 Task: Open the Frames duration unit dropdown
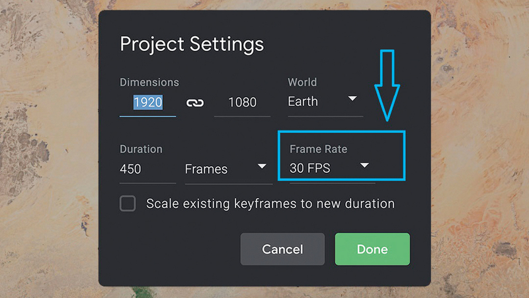[225, 169]
